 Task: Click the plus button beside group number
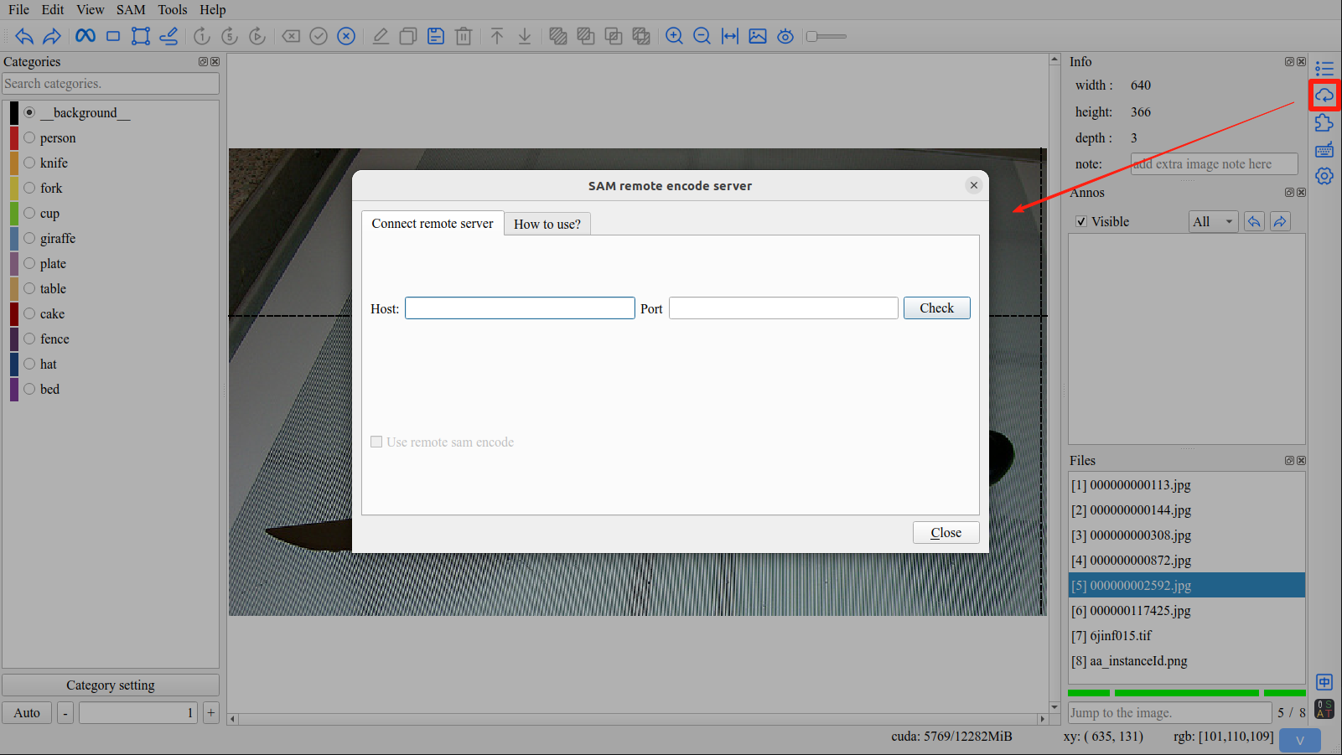211,712
